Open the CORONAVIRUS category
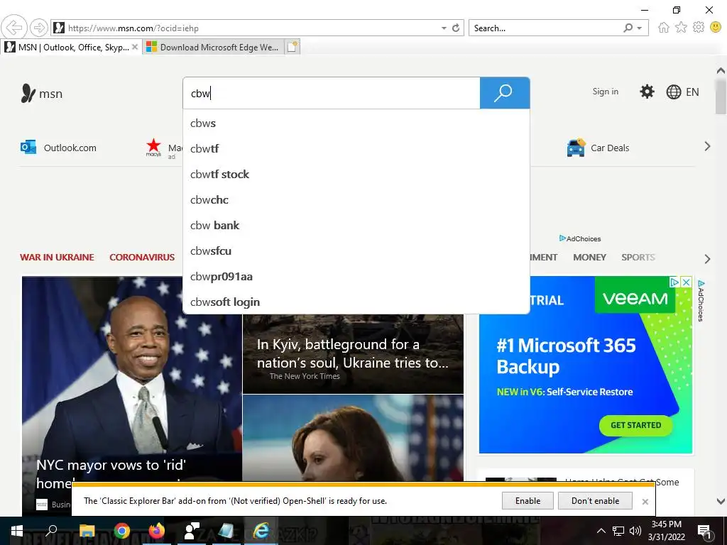 point(142,257)
